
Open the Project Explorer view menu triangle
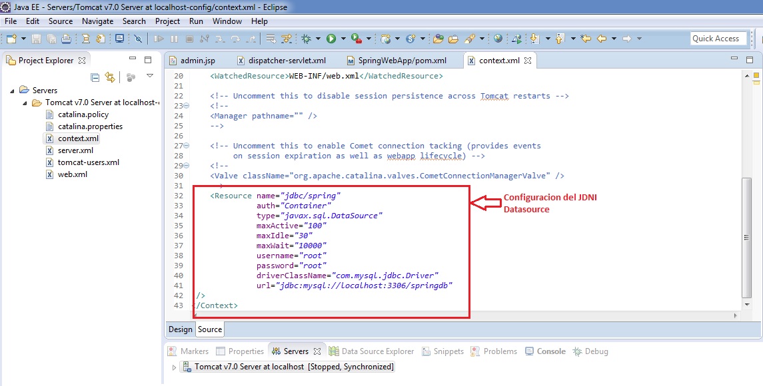click(x=150, y=77)
